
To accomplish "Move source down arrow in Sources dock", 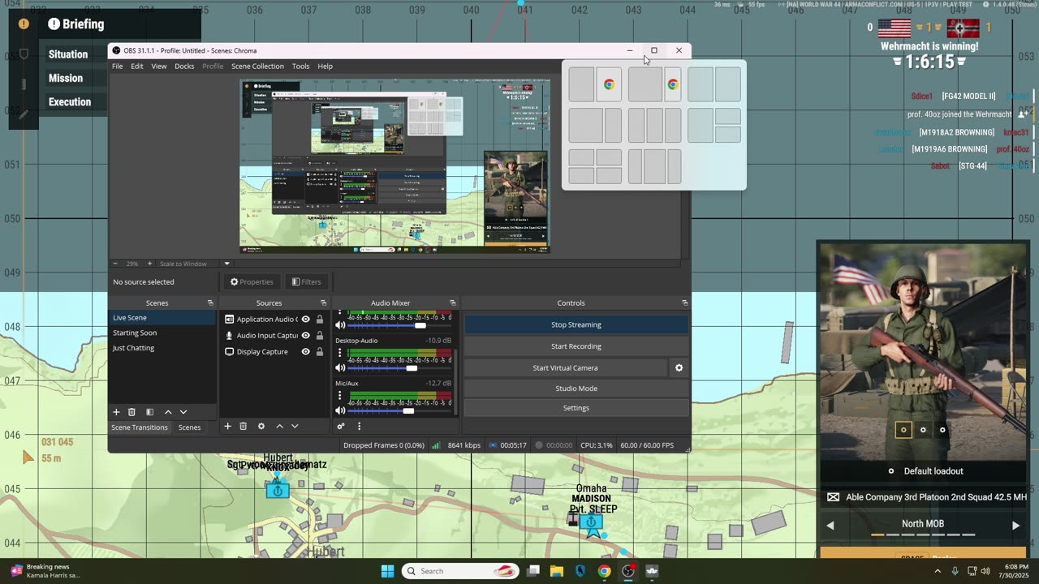I will (295, 426).
